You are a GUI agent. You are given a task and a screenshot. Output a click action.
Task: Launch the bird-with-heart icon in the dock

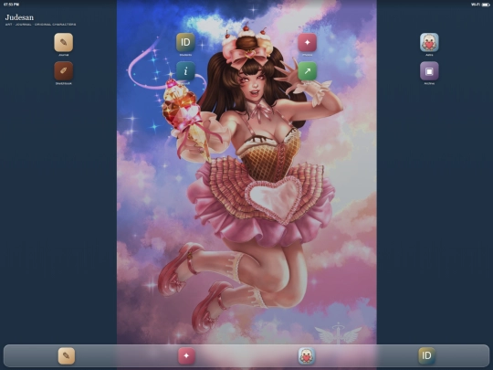(307, 356)
